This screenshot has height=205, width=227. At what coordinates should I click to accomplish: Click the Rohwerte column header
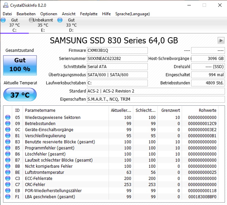(200, 110)
